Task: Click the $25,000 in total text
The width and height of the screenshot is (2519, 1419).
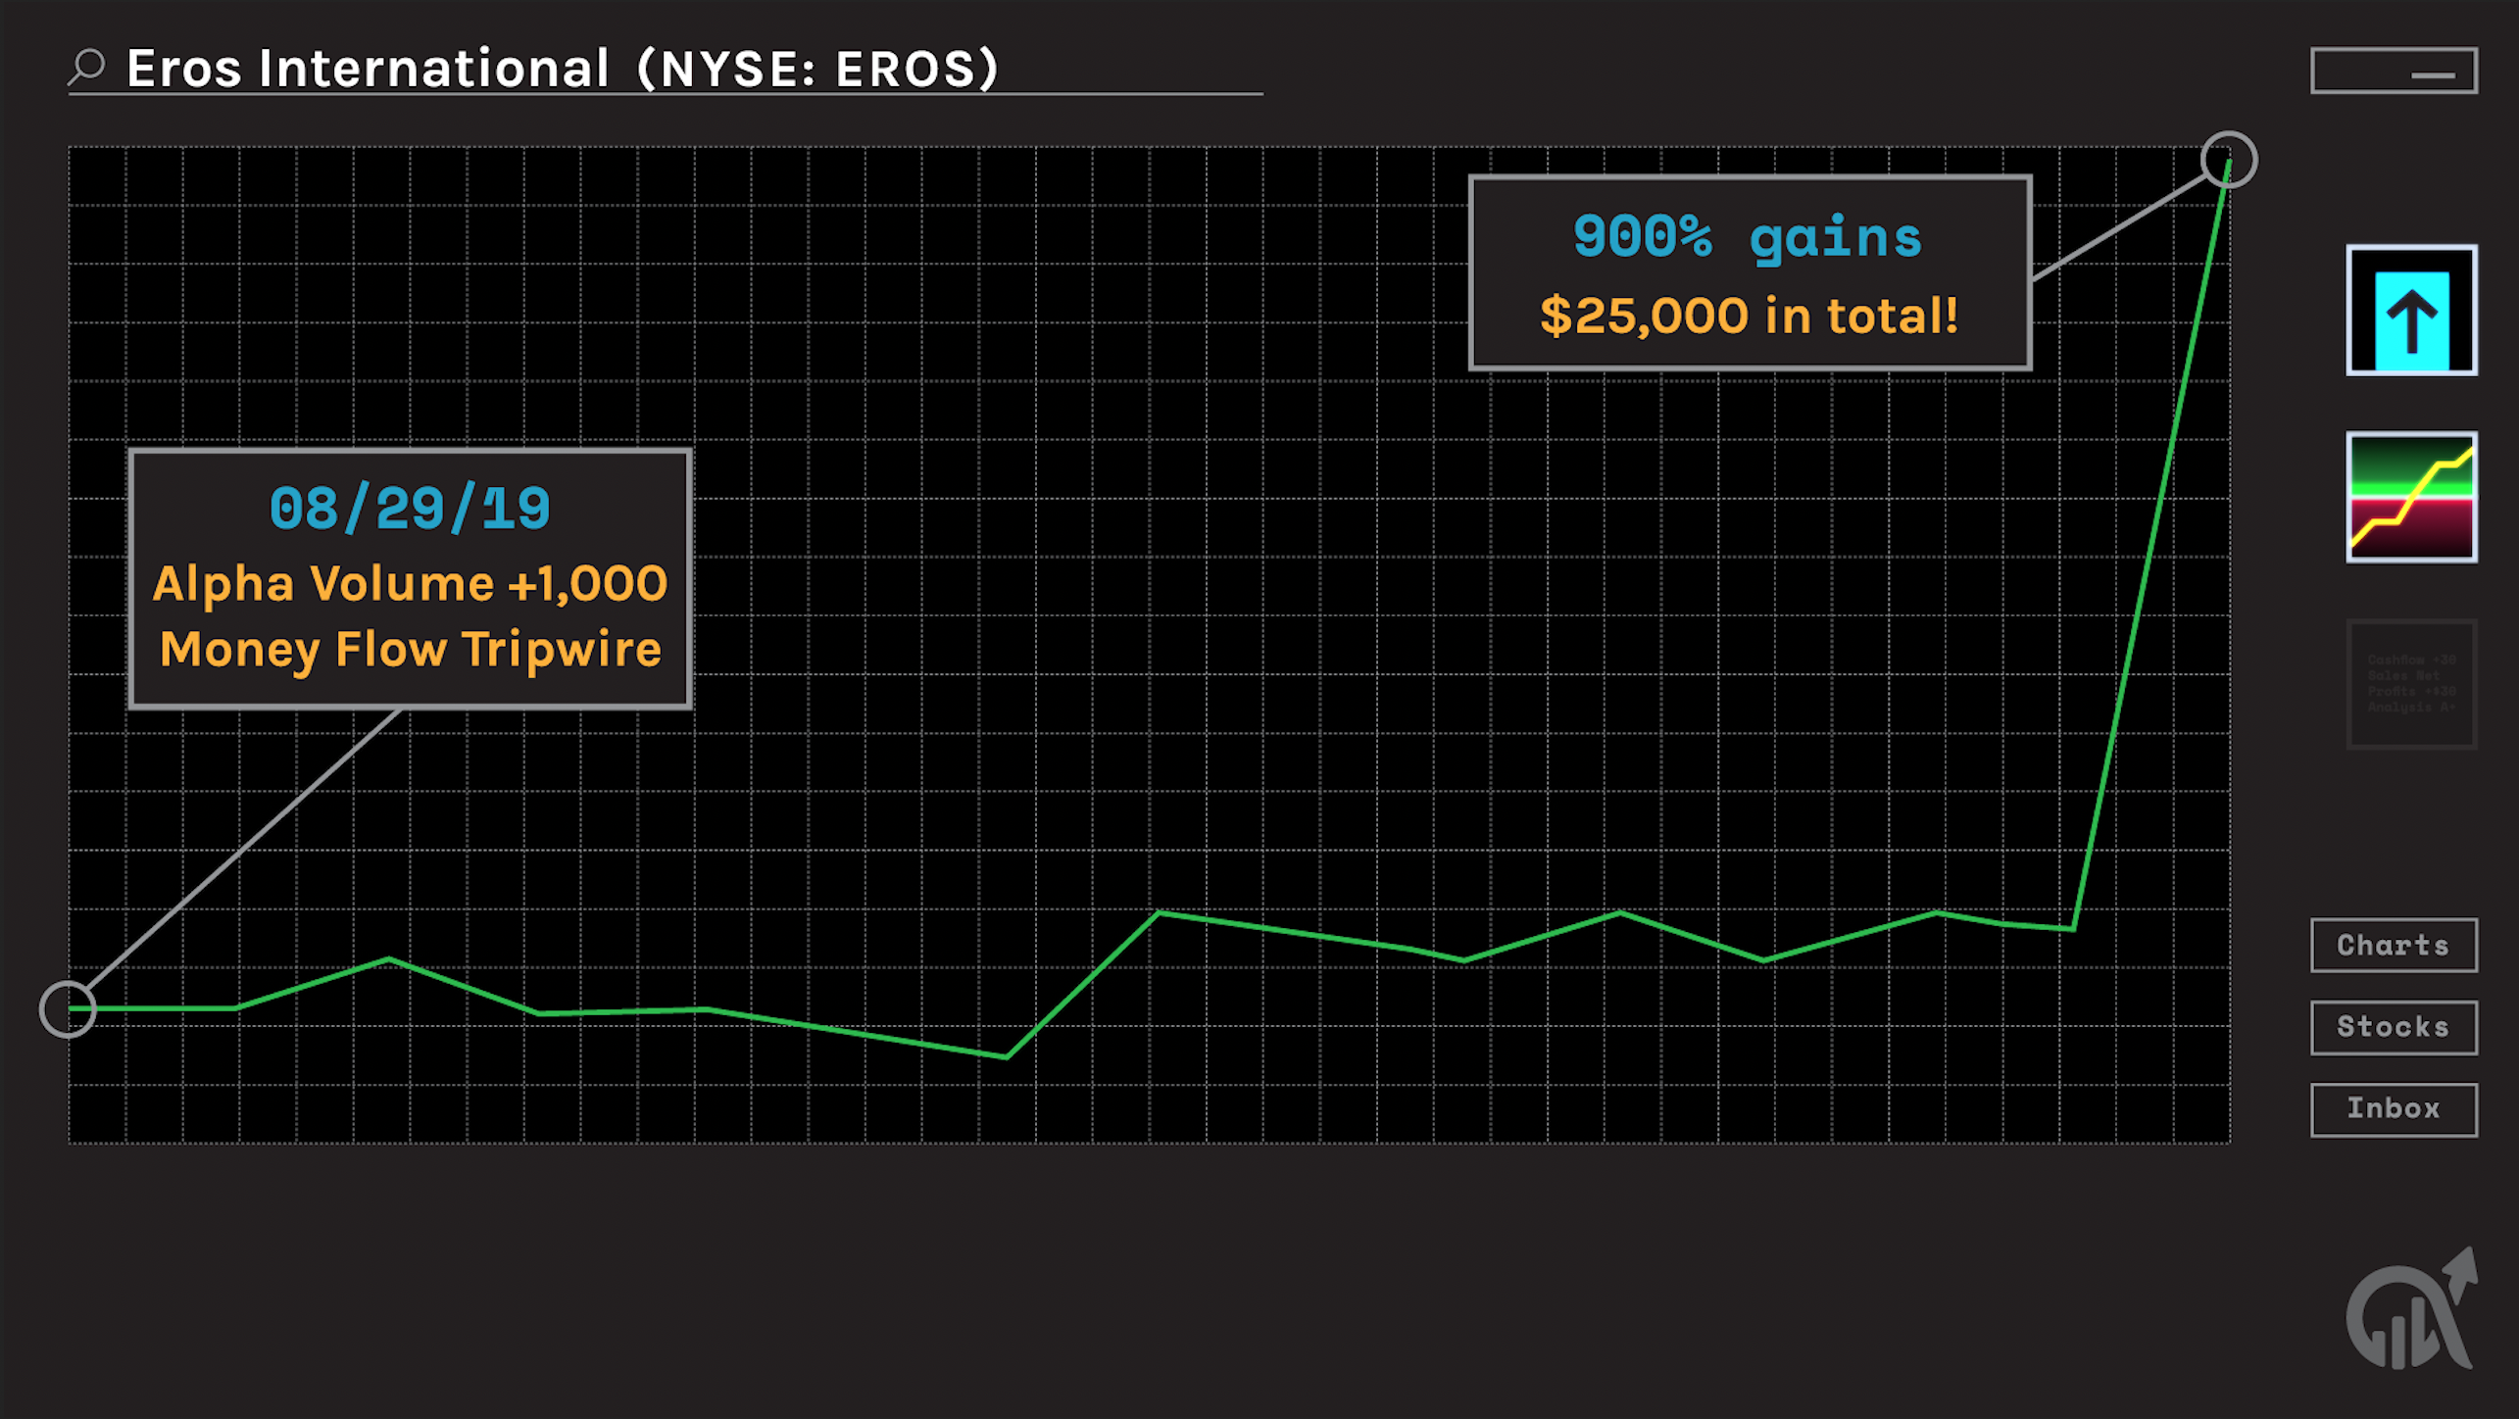Action: click(x=1748, y=316)
